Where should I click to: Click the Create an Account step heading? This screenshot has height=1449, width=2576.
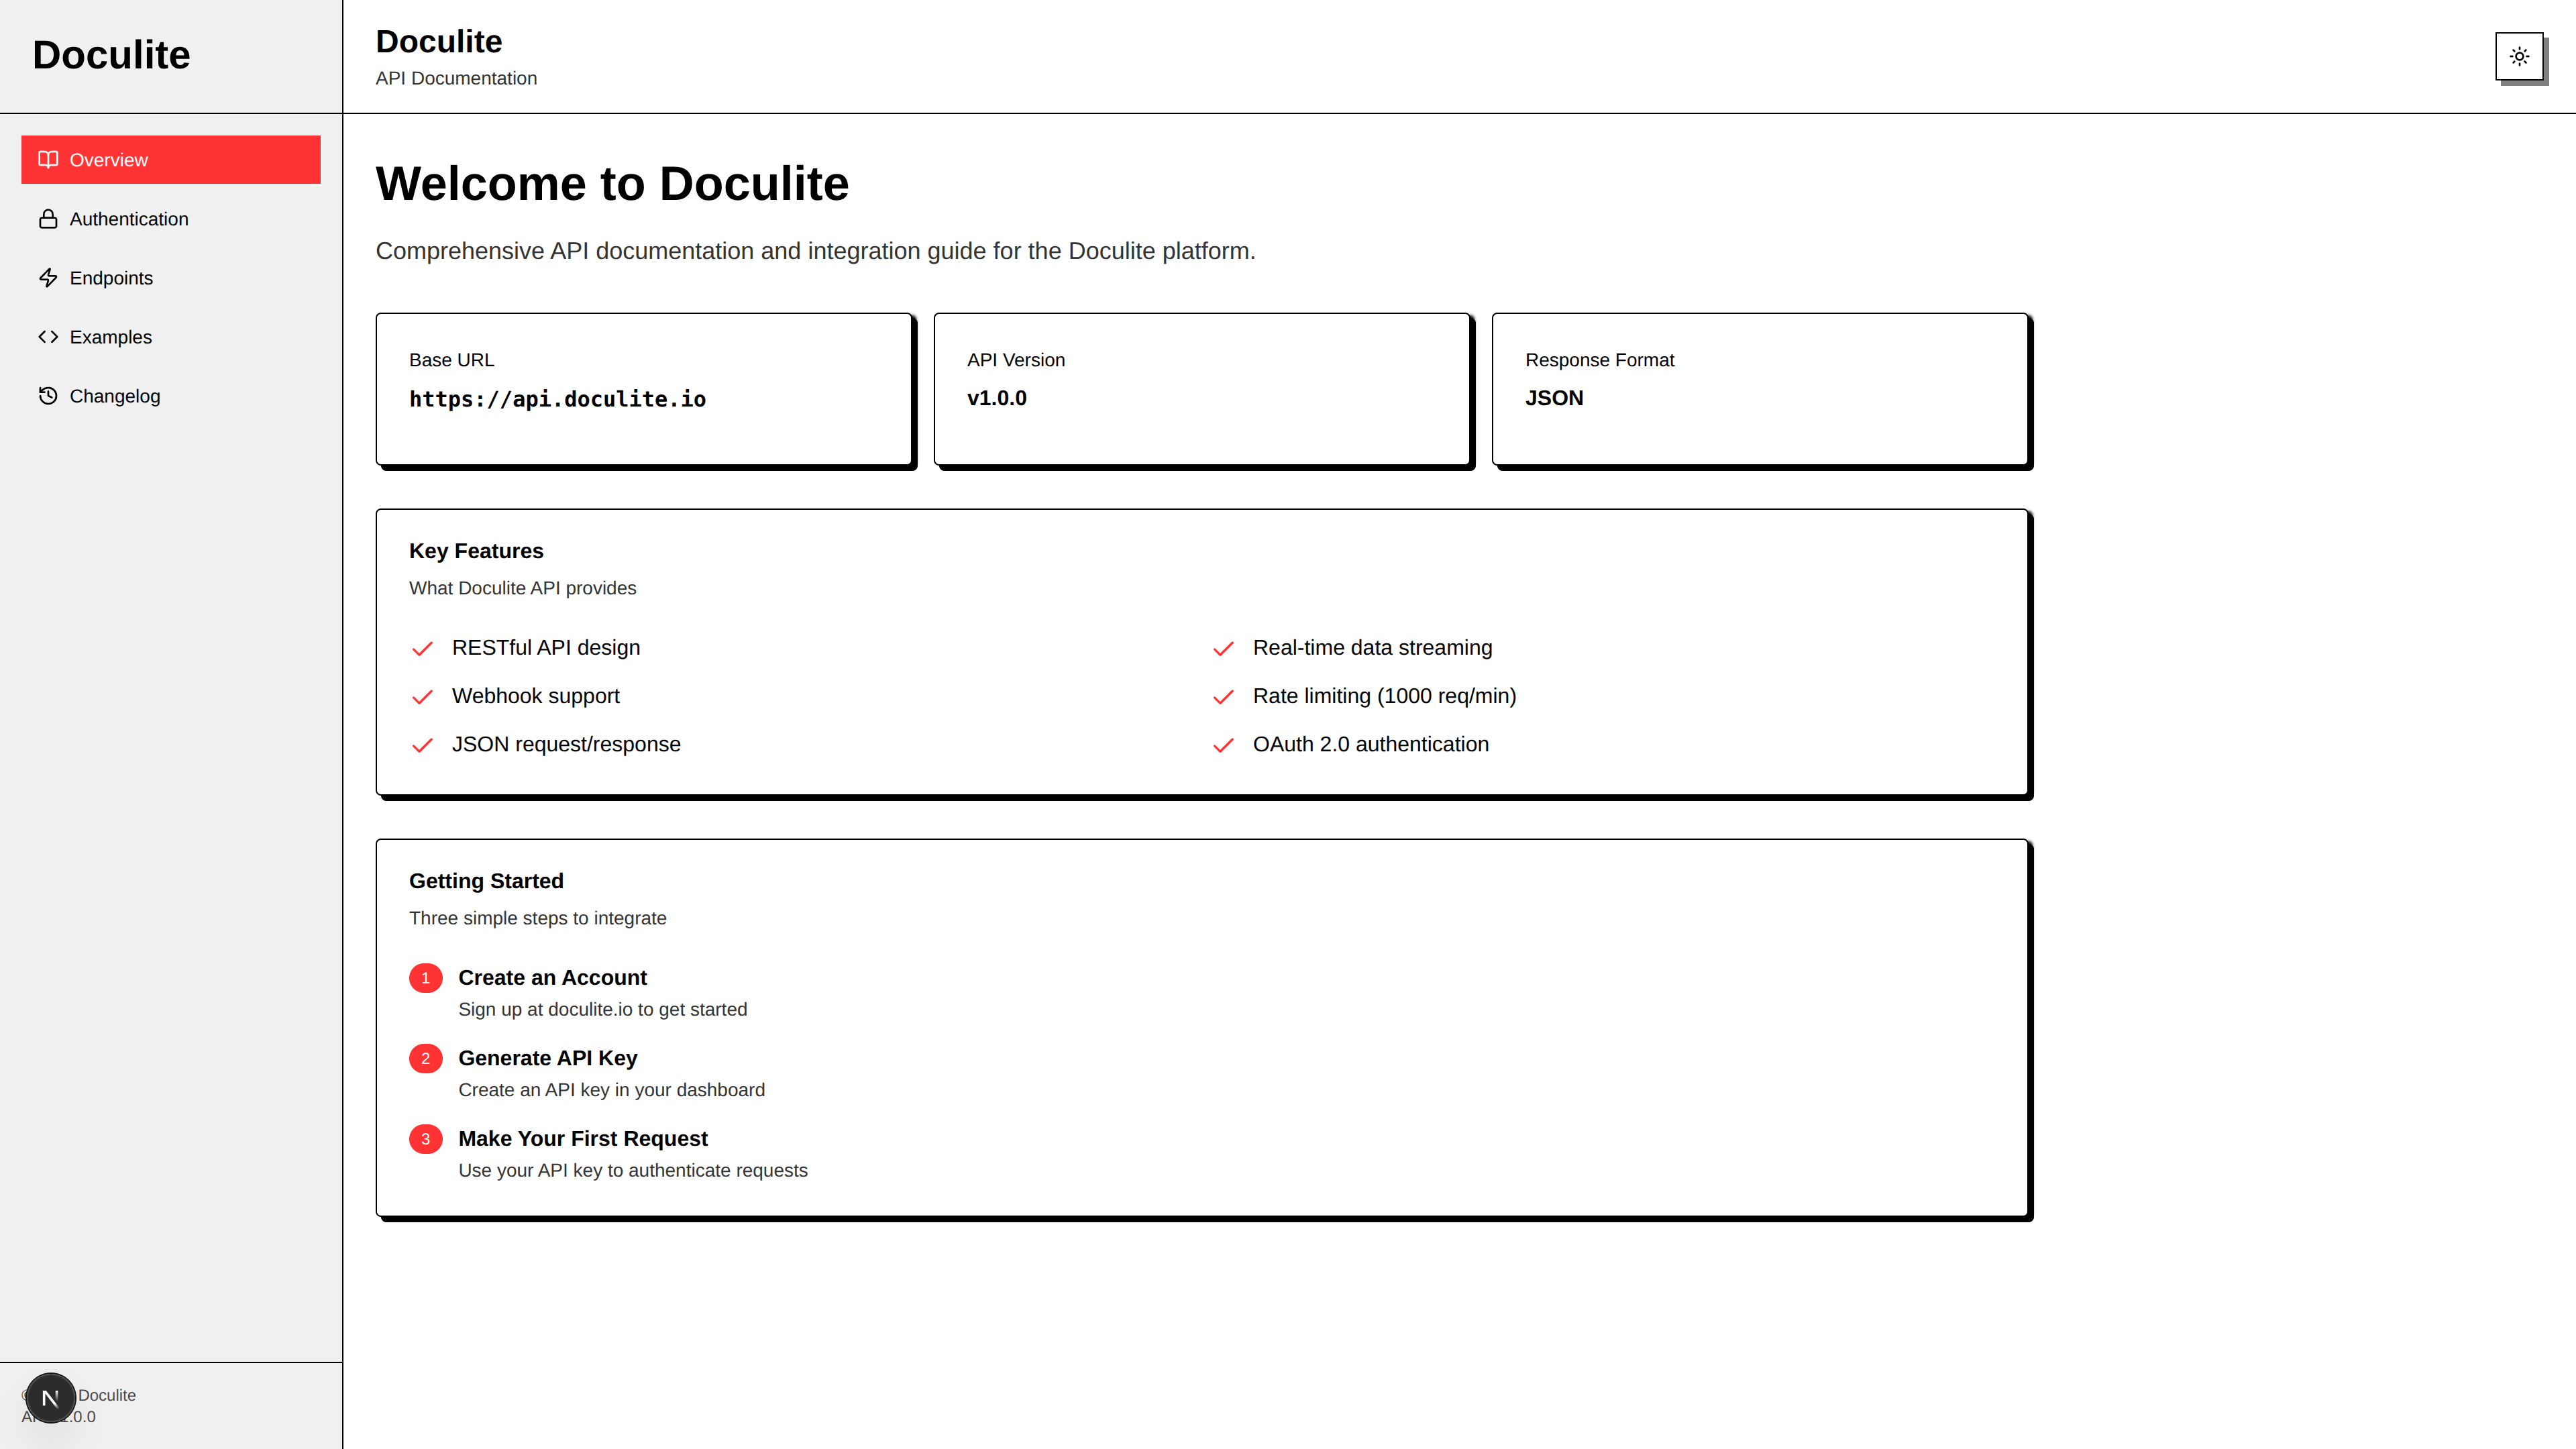coord(552,978)
